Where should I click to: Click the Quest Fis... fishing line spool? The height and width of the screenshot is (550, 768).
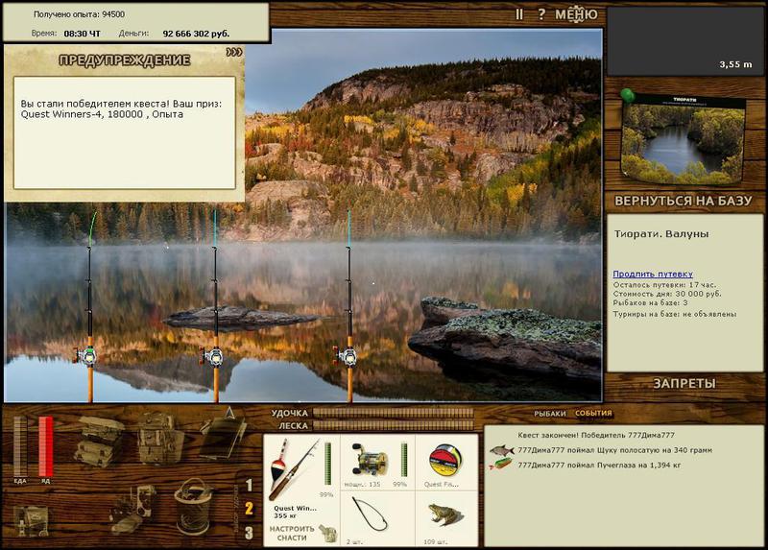pyautogui.click(x=444, y=461)
